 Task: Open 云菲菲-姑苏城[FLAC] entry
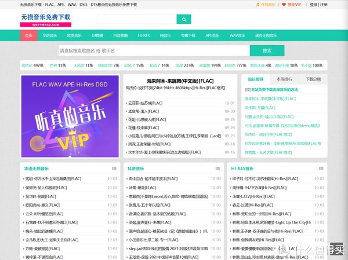[x=146, y=103]
